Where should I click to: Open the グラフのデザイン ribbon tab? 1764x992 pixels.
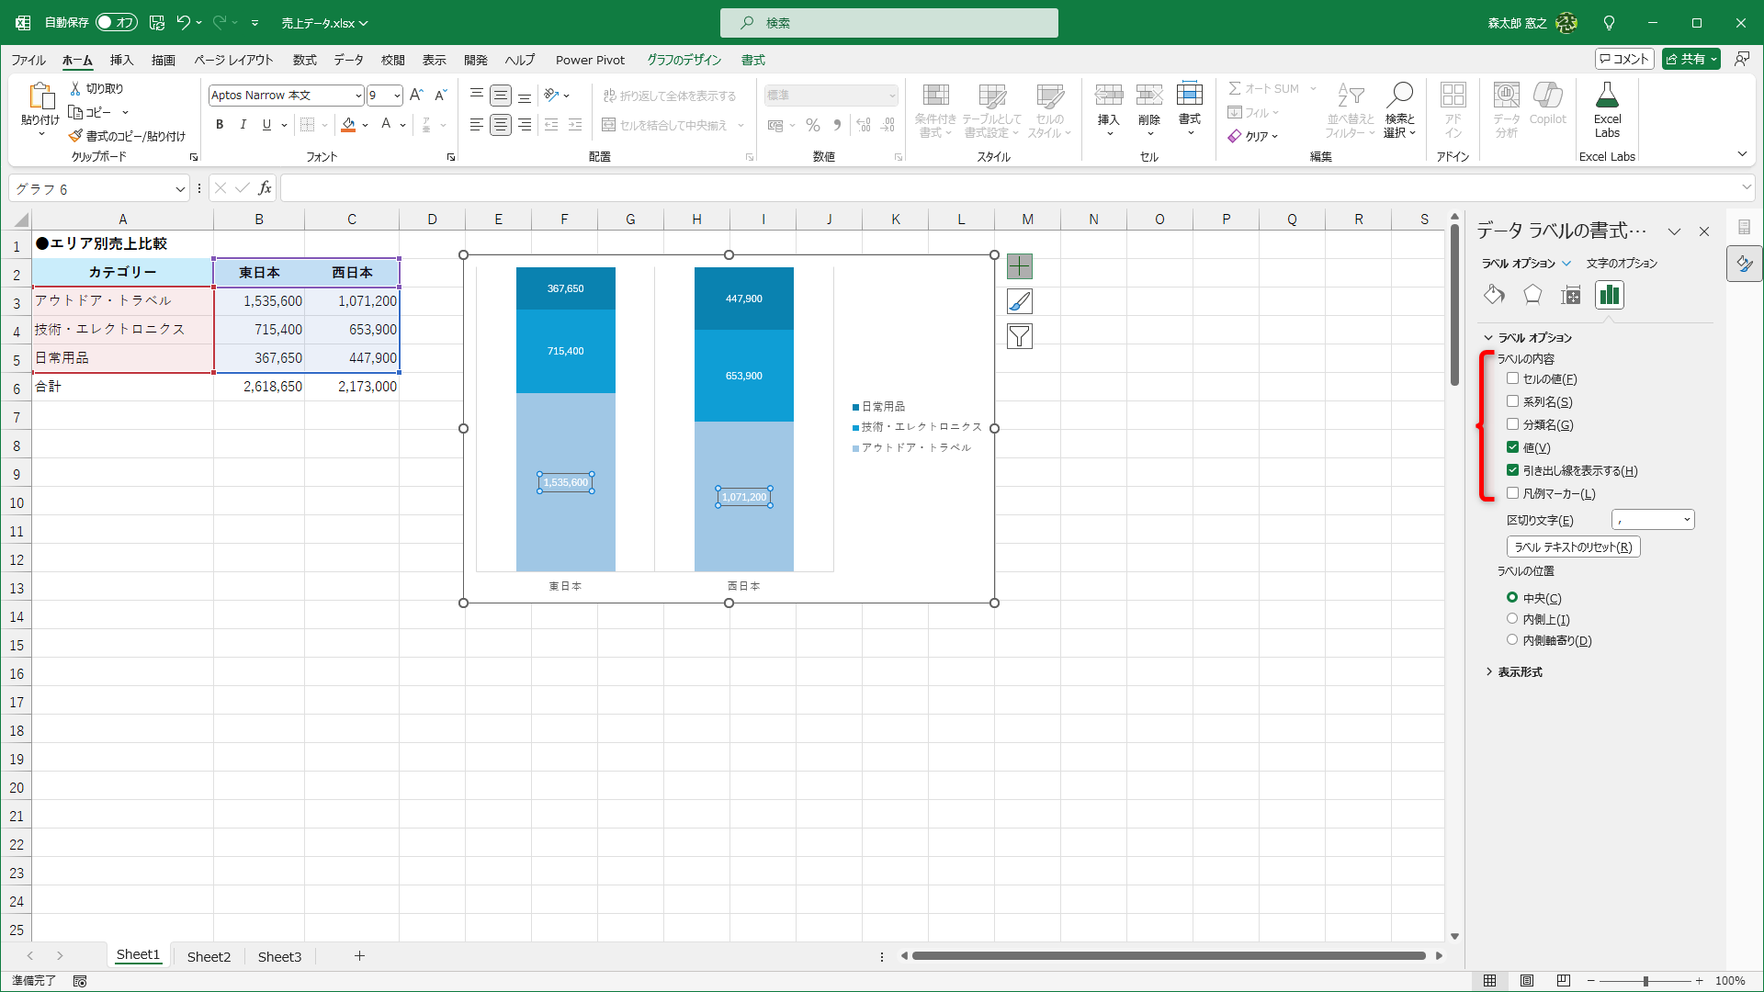684,60
